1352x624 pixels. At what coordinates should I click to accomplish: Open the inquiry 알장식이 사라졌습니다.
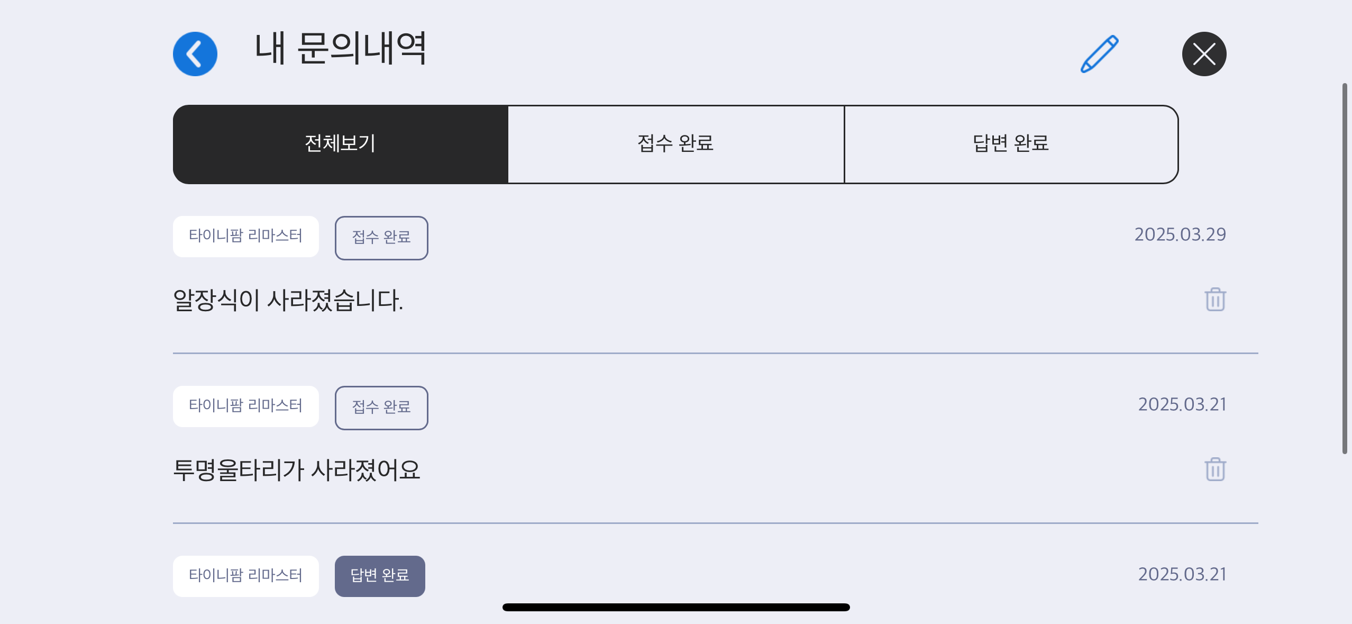(288, 300)
